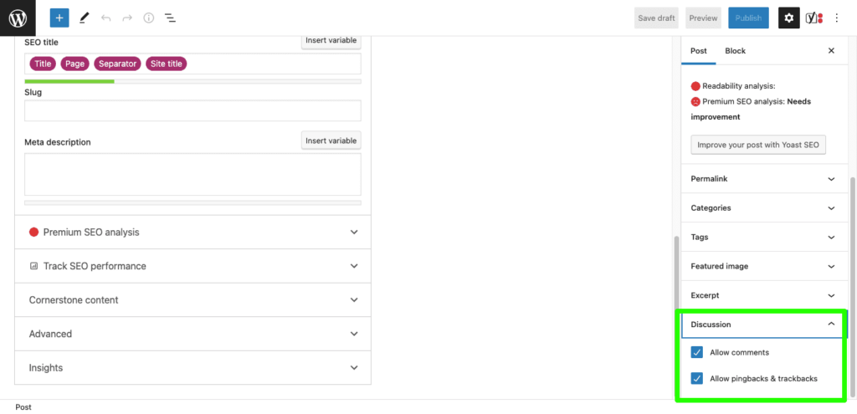Expand the Track SEO performance section
The image size is (857, 414).
click(193, 266)
